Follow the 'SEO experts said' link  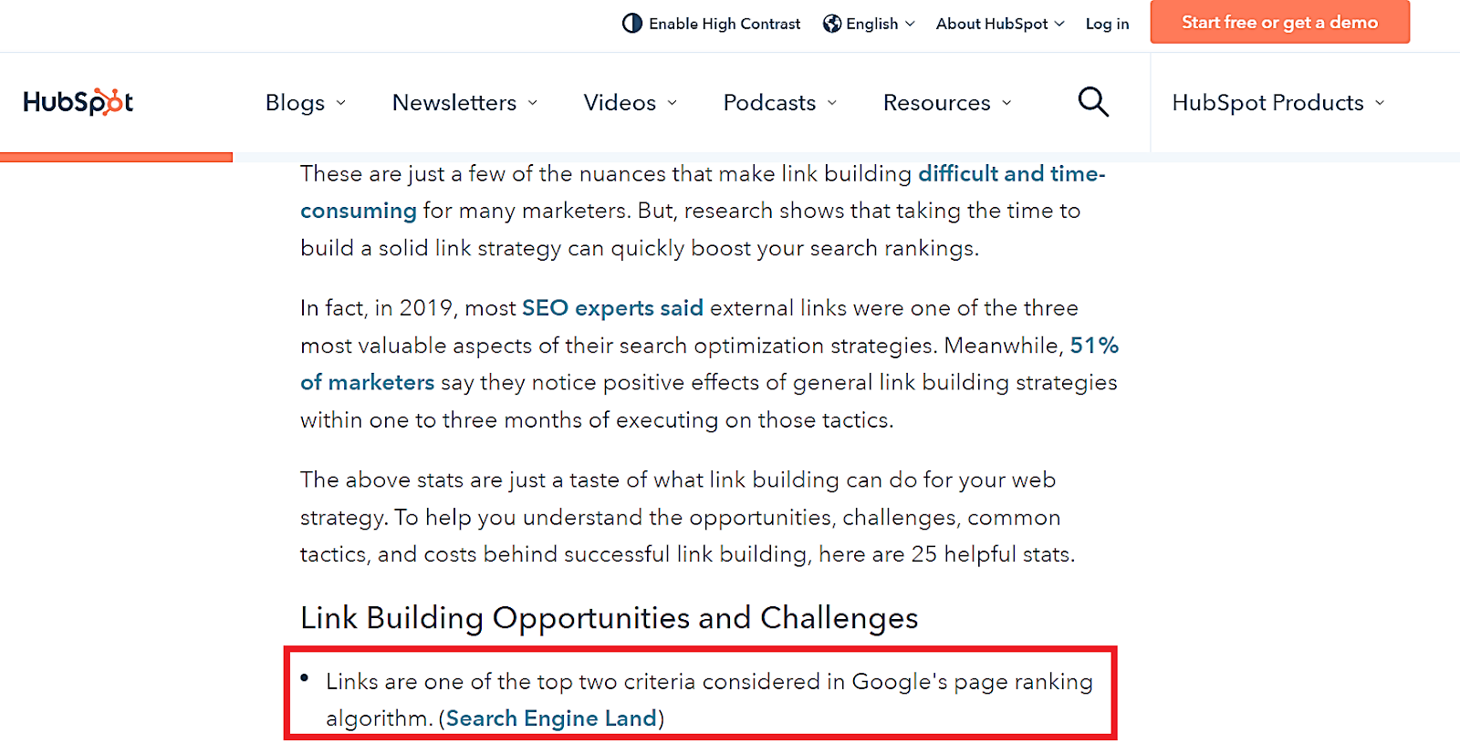coord(612,308)
